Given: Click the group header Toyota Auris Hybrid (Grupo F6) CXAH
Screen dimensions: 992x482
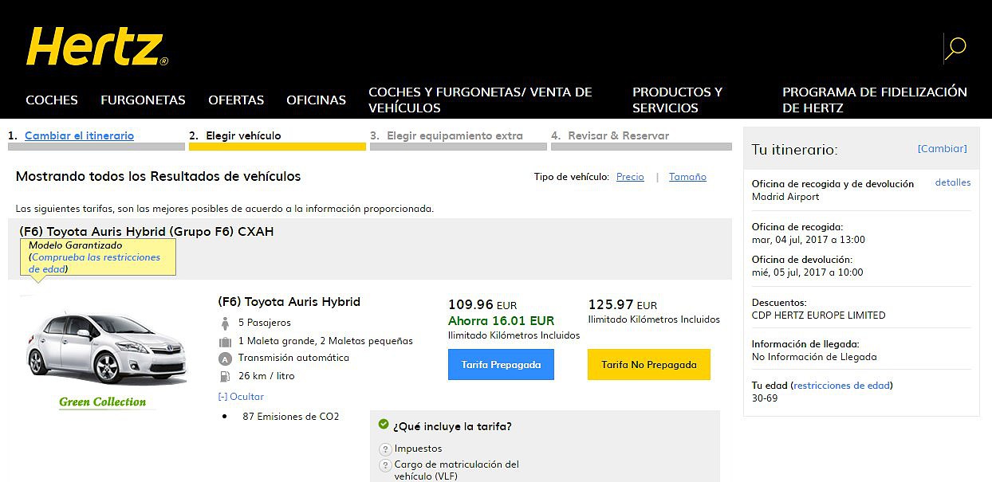Looking at the screenshot, I should [x=146, y=232].
